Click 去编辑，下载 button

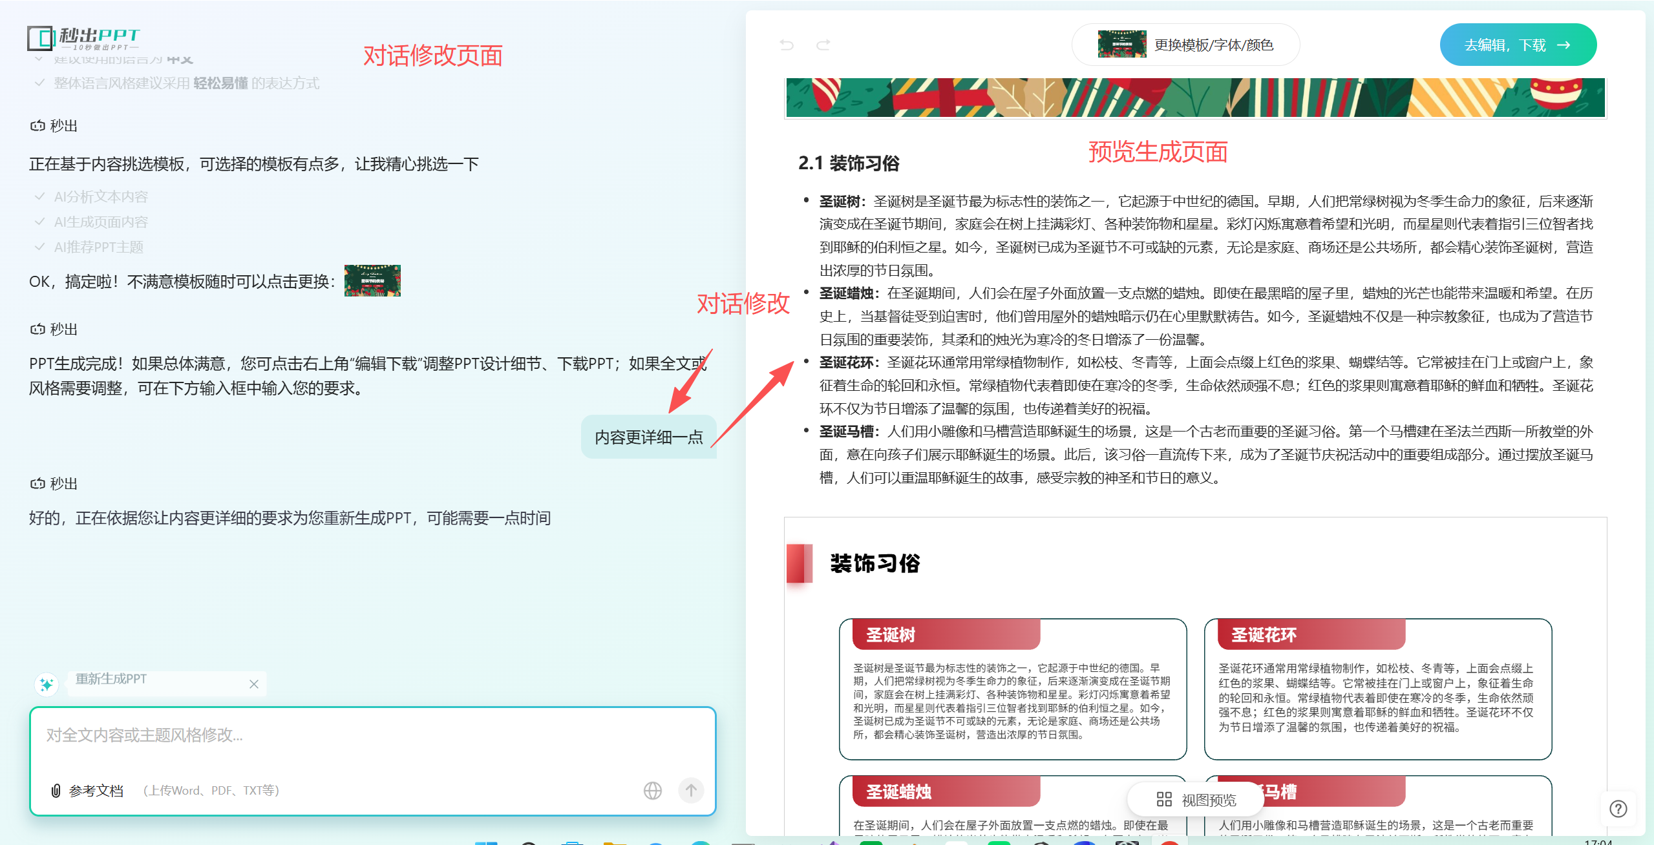pyautogui.click(x=1518, y=45)
